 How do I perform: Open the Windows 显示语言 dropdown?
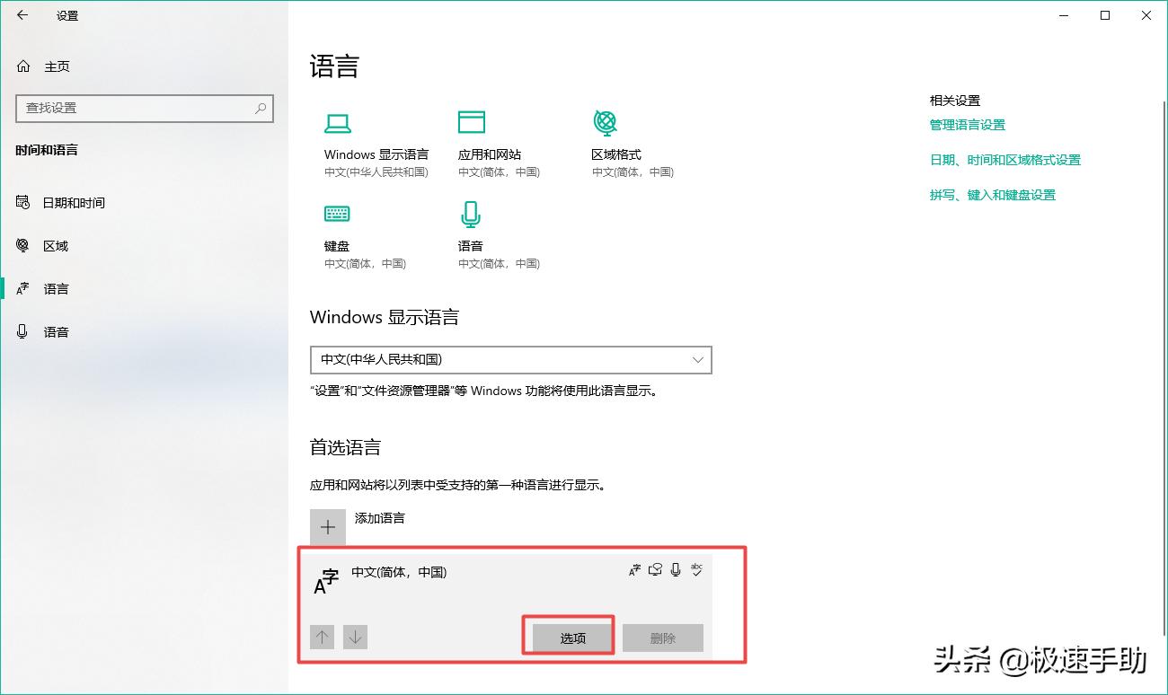pyautogui.click(x=510, y=360)
